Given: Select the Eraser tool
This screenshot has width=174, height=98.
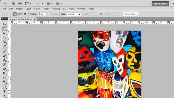Looking at the screenshot, I should coord(5,69).
